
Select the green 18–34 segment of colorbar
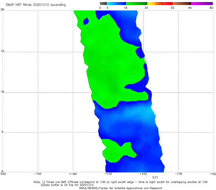[137, 4]
